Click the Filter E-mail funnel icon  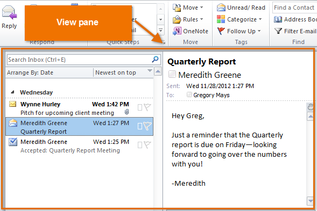click(x=278, y=31)
